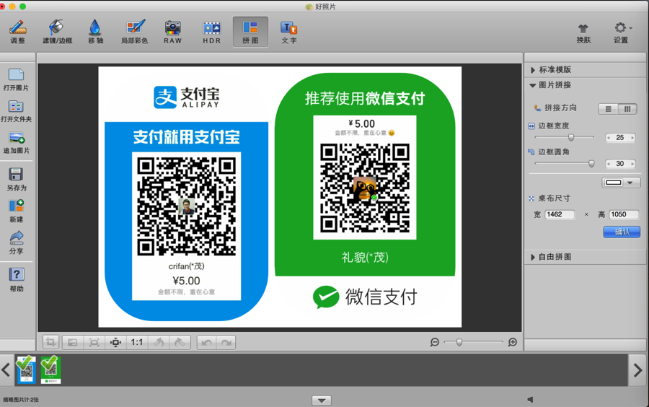The image size is (649, 407).
Task: Open the 文字 text tool
Action: (x=289, y=32)
